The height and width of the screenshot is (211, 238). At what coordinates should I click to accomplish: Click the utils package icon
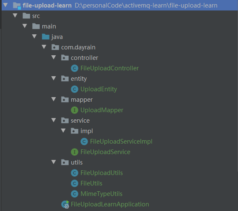65,162
